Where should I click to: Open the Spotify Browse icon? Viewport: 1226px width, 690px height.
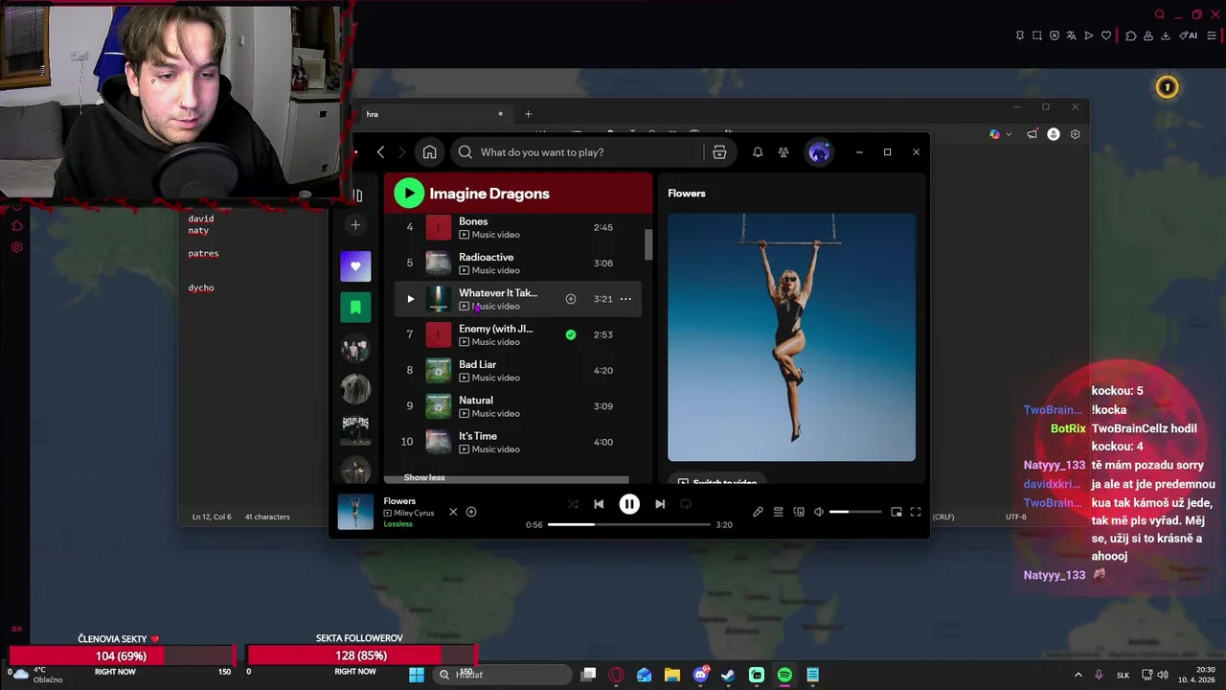[719, 152]
